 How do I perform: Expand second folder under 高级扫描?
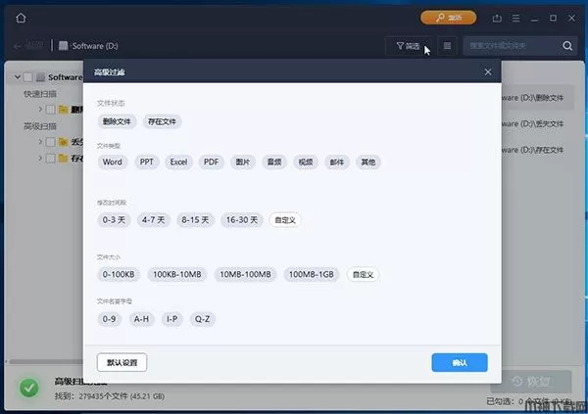tap(40, 159)
